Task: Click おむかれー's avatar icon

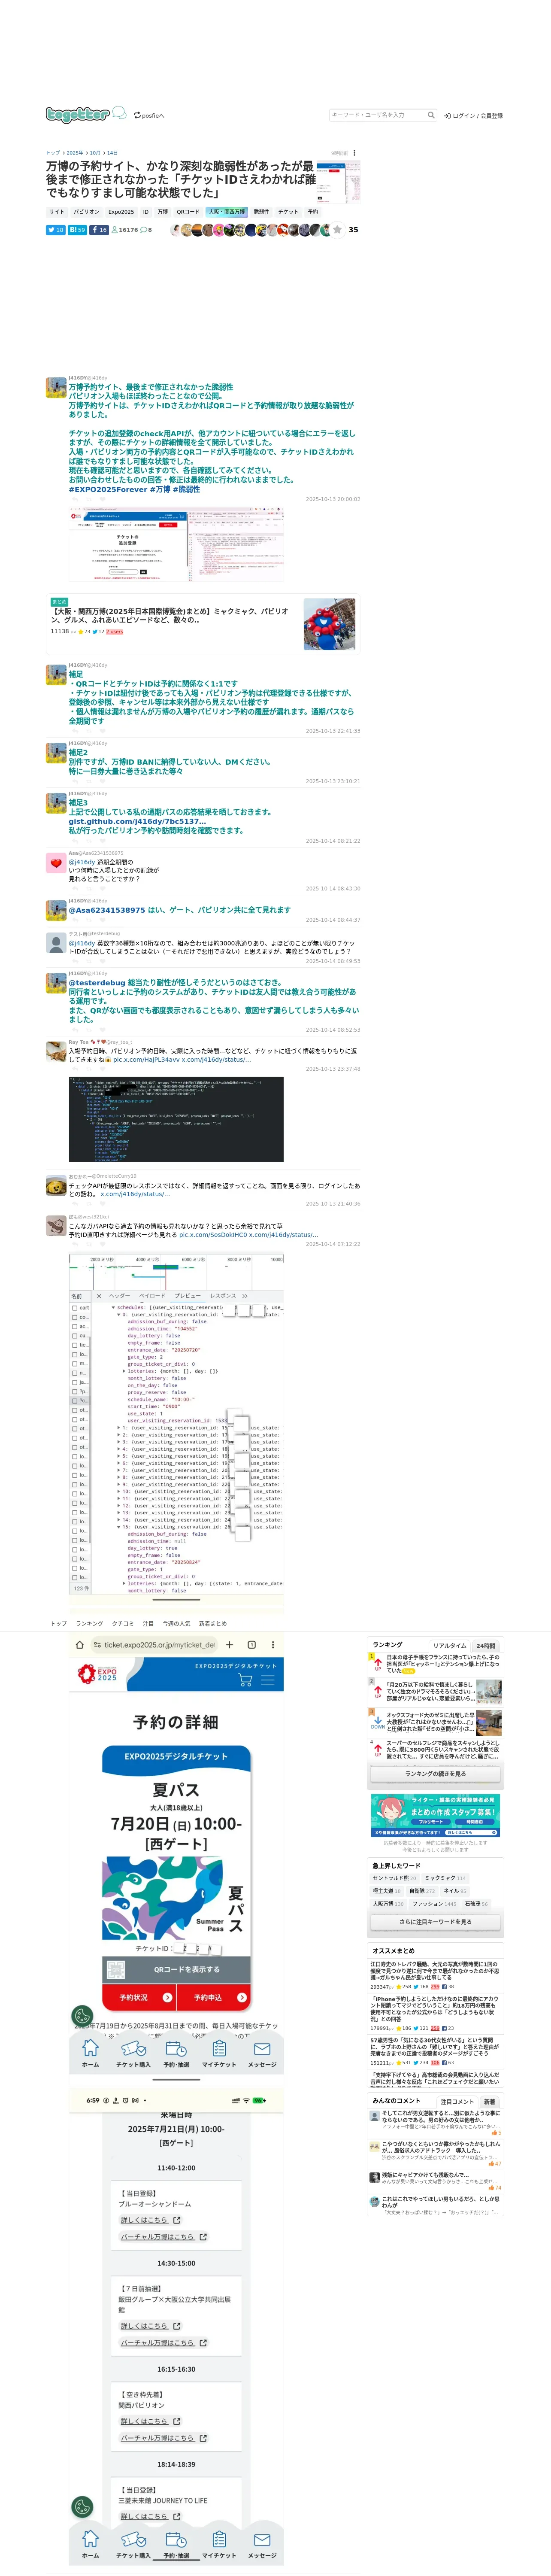Action: (x=56, y=1186)
